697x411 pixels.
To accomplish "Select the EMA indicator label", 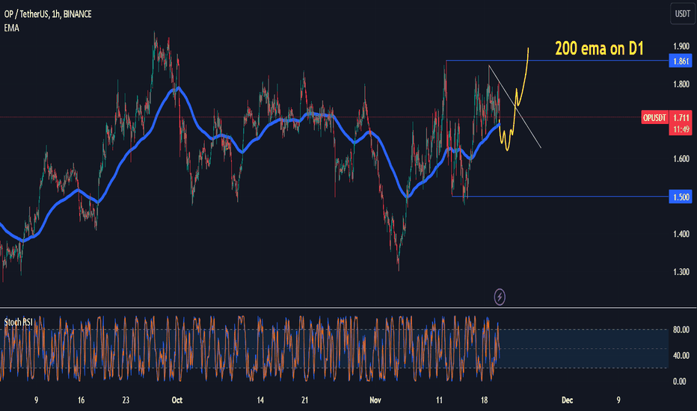I will tap(11, 28).
